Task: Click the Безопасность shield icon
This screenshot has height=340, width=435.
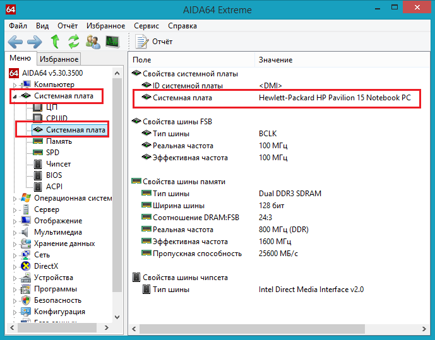Action: (x=26, y=300)
